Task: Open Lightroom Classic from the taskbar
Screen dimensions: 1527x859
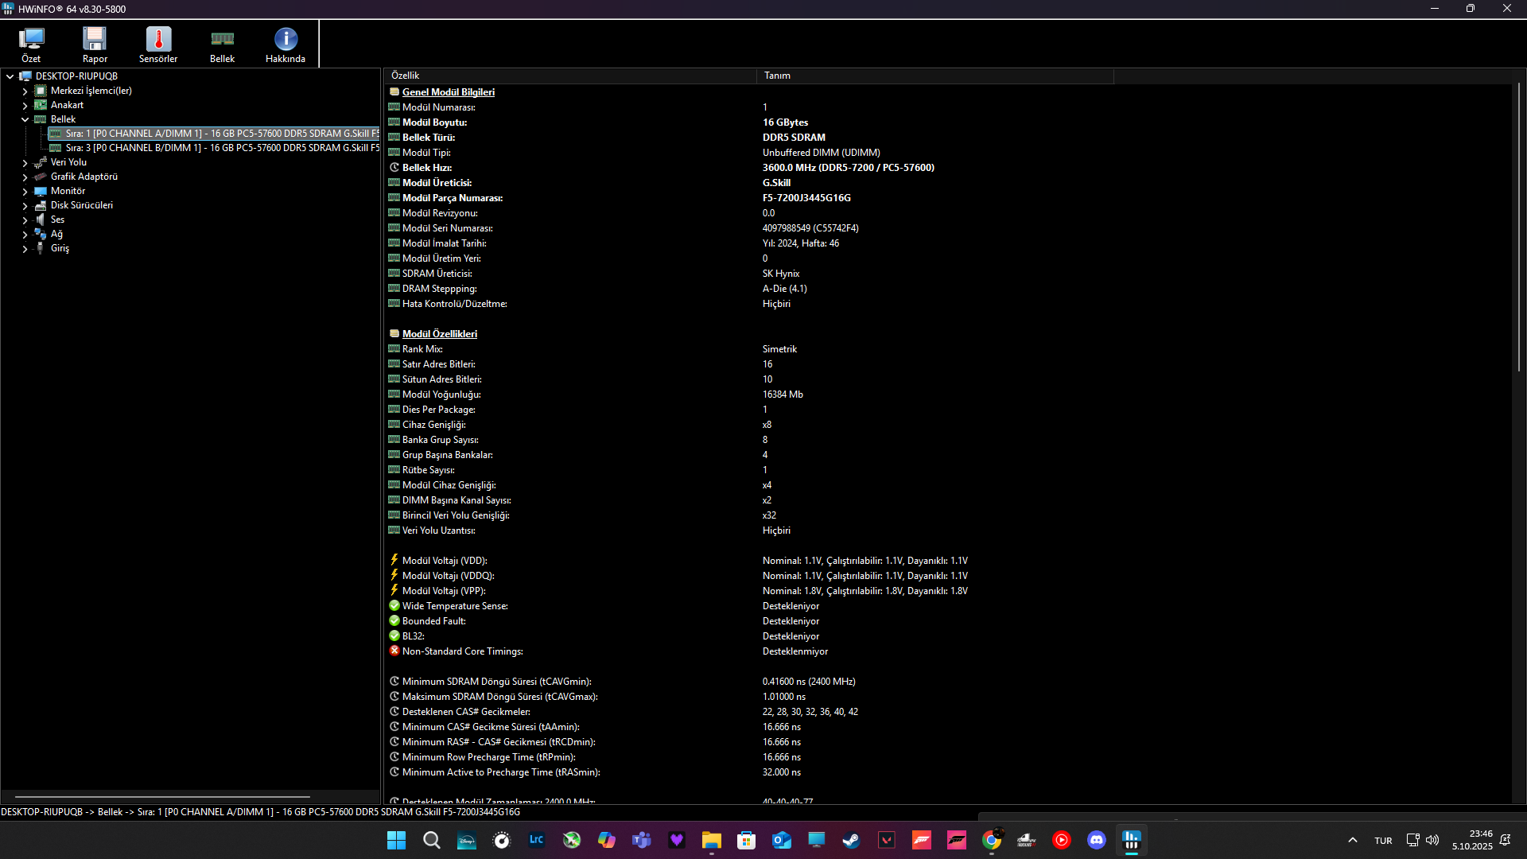Action: [x=537, y=840]
